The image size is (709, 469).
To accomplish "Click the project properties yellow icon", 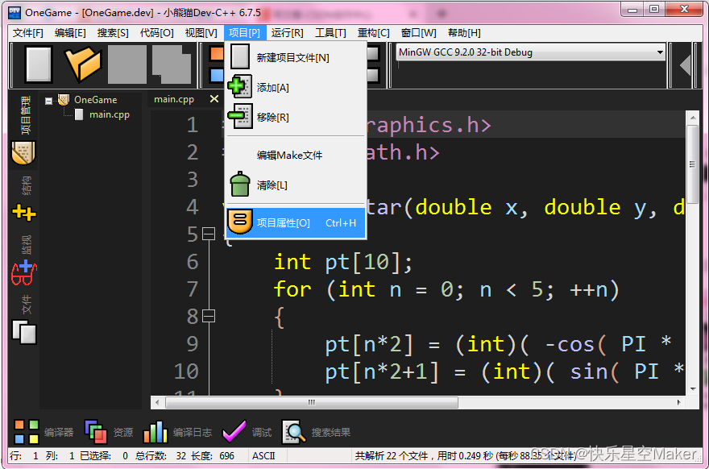I will 239,222.
